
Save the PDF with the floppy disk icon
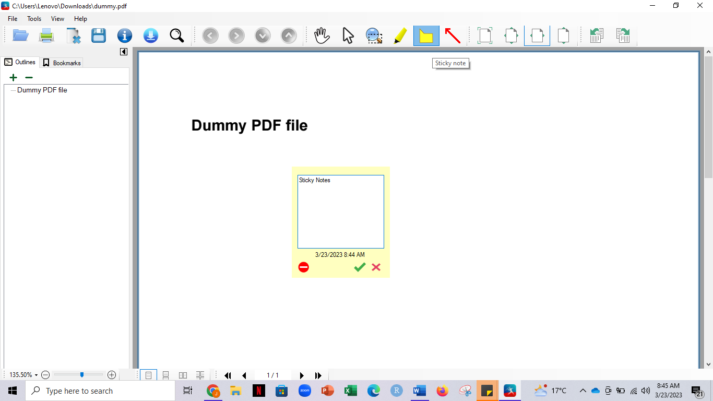click(x=99, y=36)
